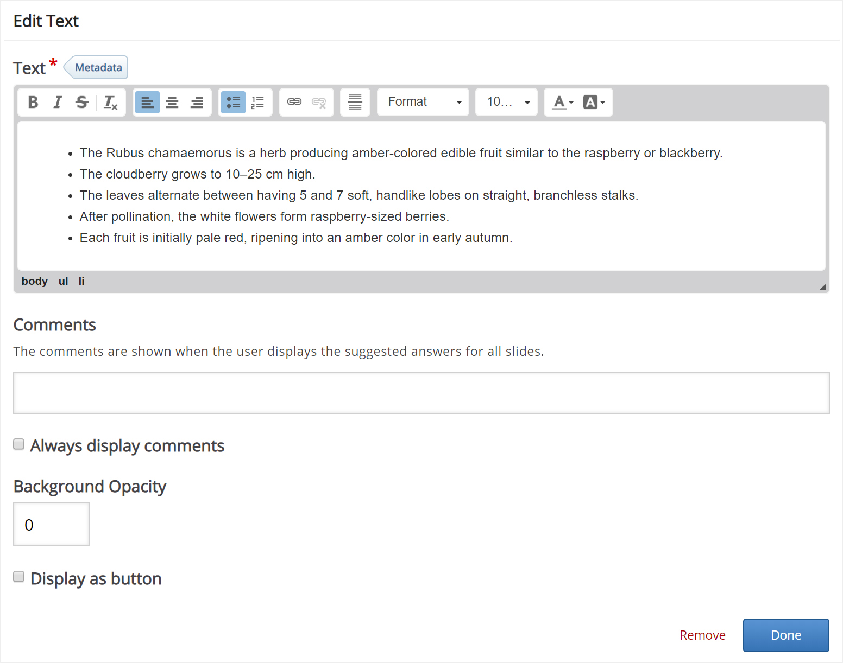Open the background color picker
Screen dimensions: 843x663
[x=594, y=102]
